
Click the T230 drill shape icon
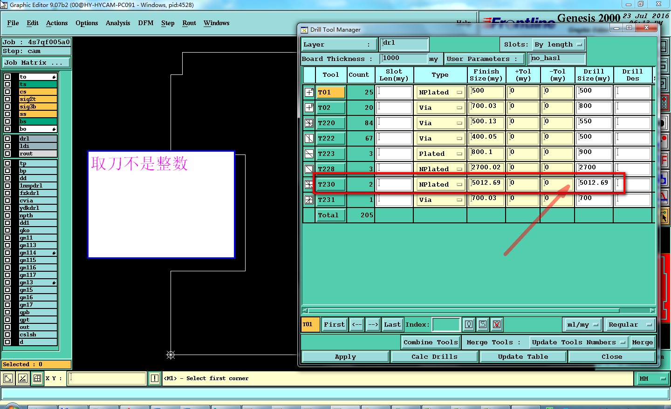[x=309, y=184]
